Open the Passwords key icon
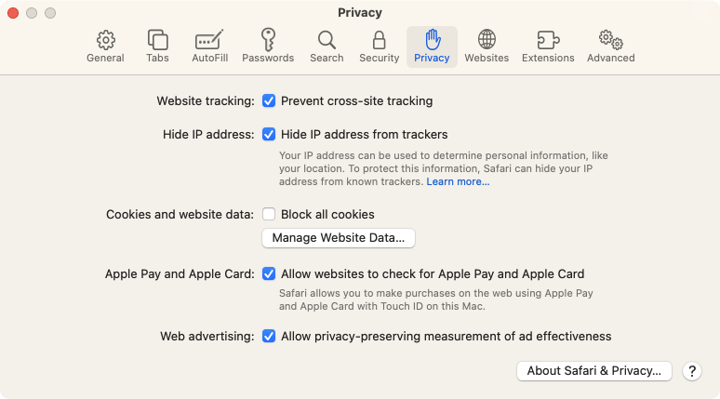 tap(268, 39)
